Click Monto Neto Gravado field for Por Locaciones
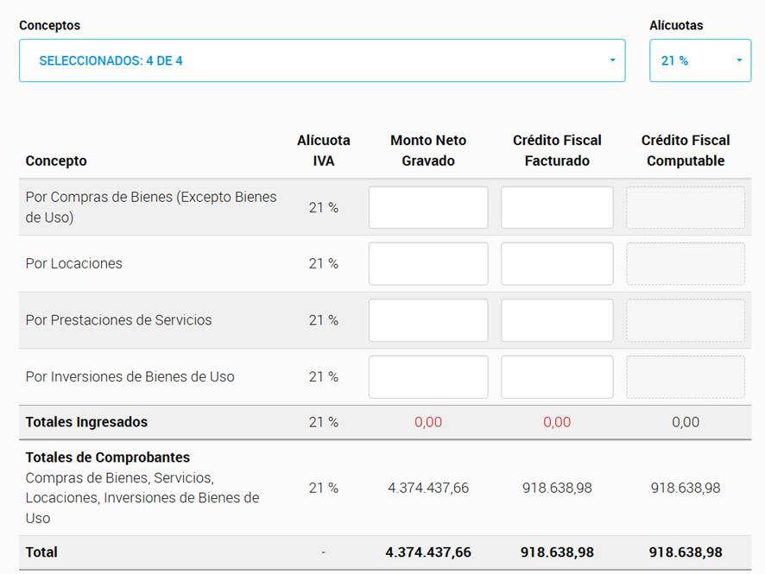This screenshot has width=765, height=574. (428, 264)
